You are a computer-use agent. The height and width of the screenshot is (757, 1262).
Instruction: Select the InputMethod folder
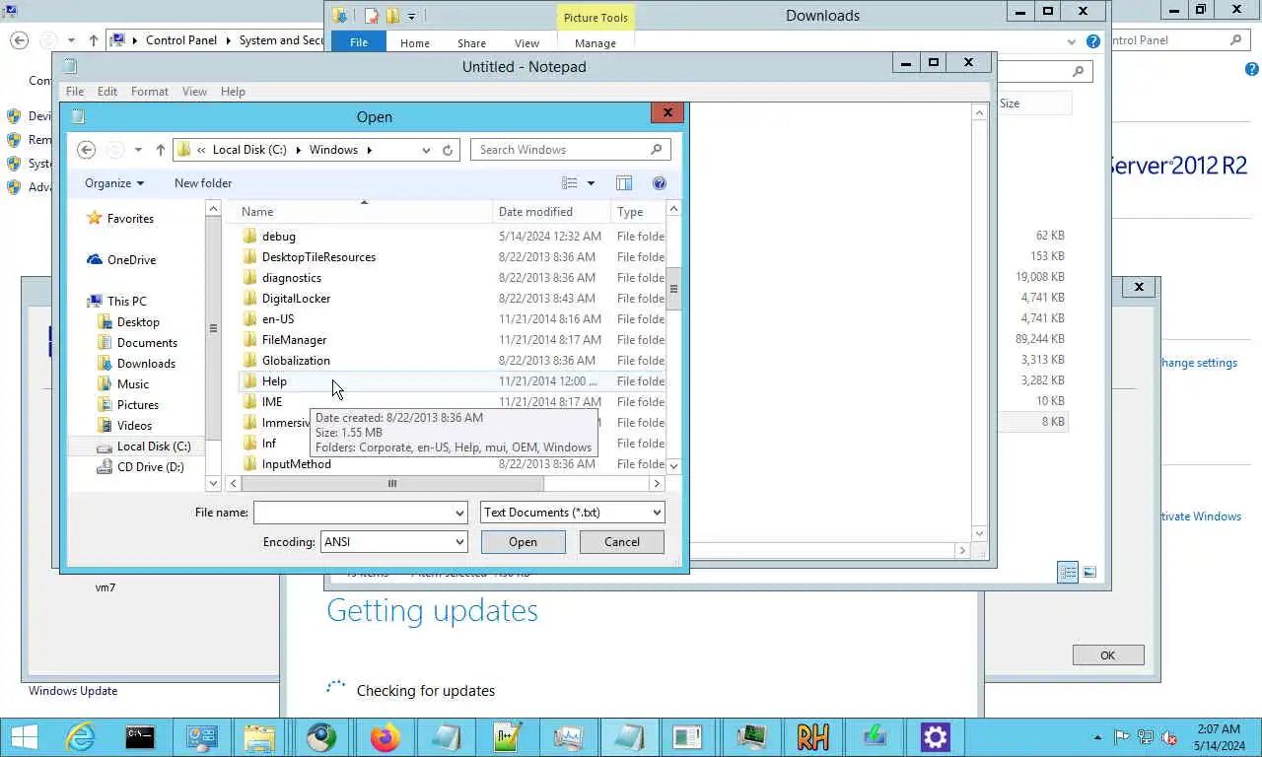(x=296, y=464)
